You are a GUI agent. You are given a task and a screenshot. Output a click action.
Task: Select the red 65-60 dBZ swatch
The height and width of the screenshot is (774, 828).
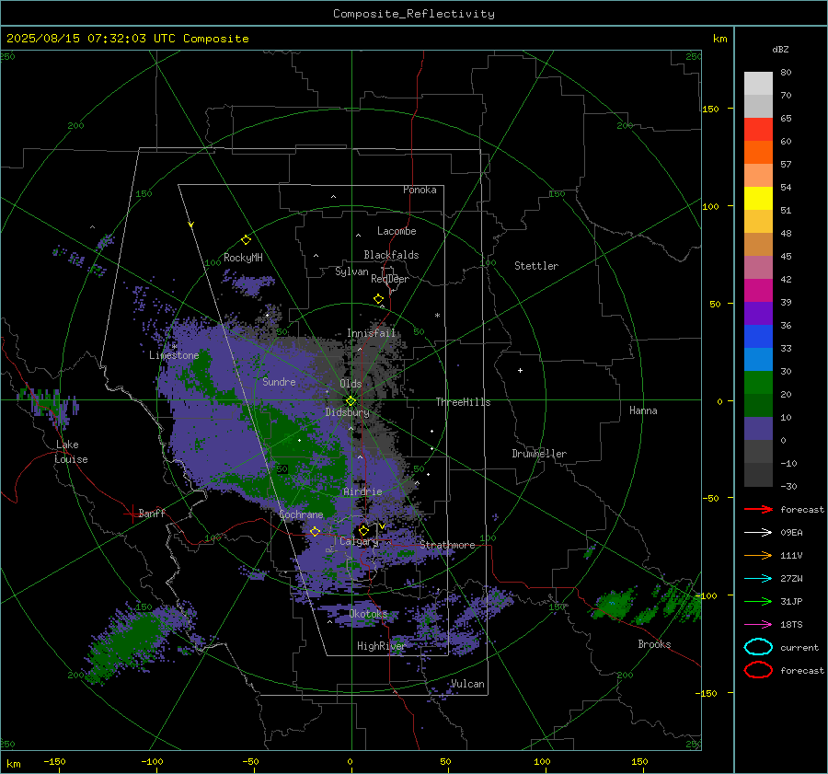pyautogui.click(x=758, y=130)
